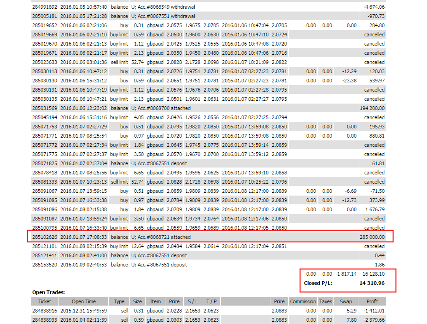Click the Commission column header

tap(303, 302)
